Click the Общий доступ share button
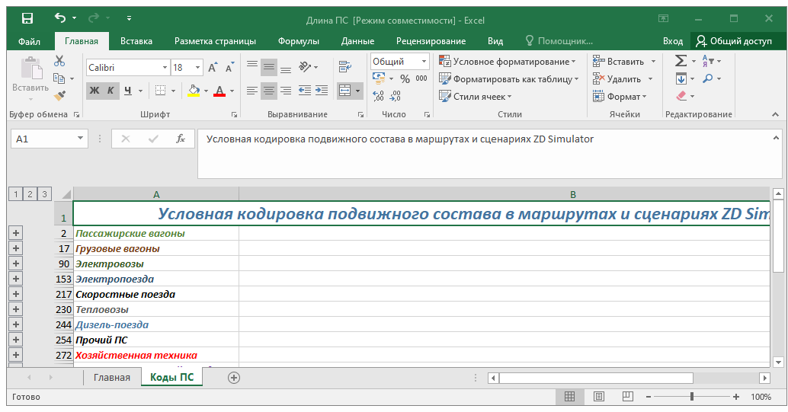The image size is (788, 412). 734,41
